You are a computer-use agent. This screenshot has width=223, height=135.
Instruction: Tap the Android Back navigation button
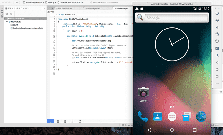[149, 130]
